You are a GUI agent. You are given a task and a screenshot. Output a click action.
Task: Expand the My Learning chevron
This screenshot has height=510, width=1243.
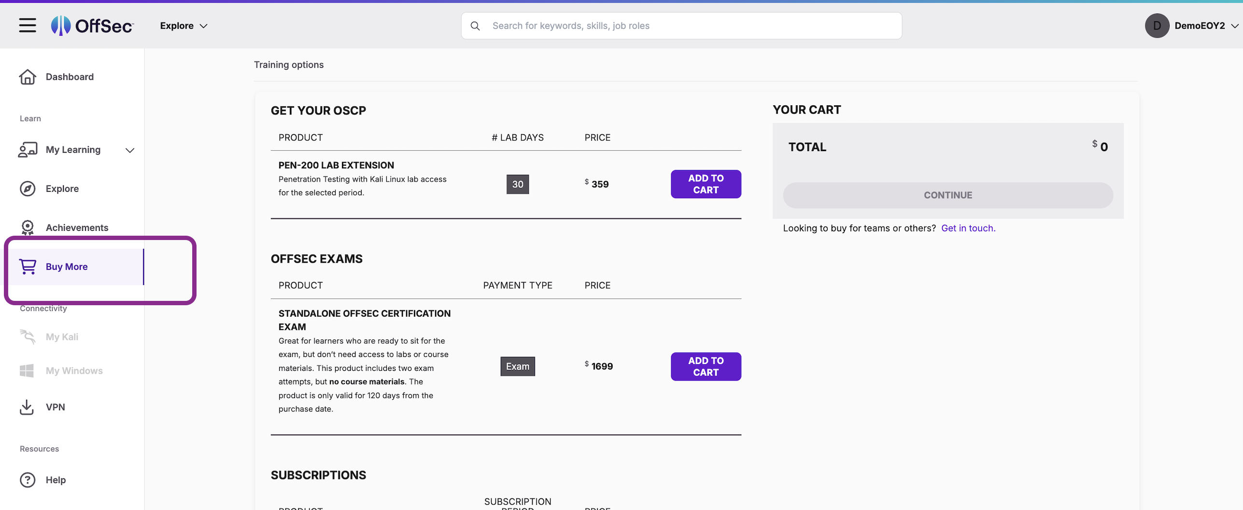[129, 150]
